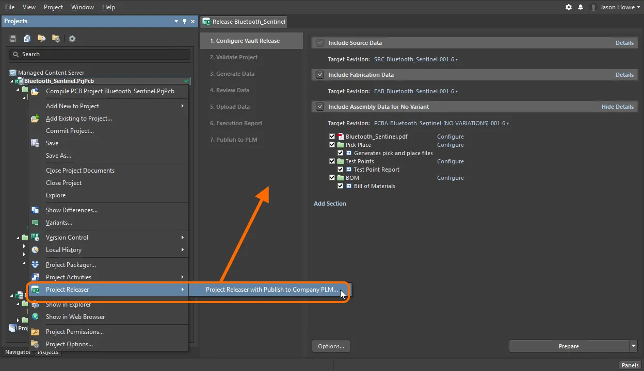644x371 pixels.
Task: Click the Pick Place folder icon
Action: [x=341, y=145]
